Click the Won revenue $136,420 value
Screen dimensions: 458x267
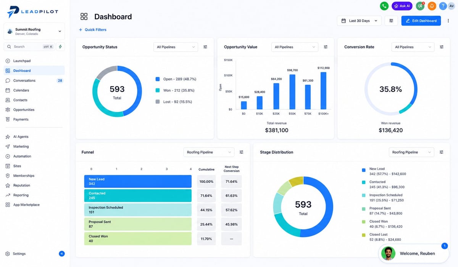(390, 130)
